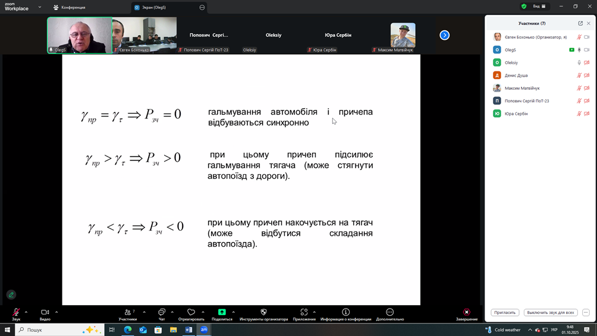Image resolution: width=597 pixels, height=336 pixels.
Task: Click the green Поделиться share icon
Action: [x=222, y=312]
